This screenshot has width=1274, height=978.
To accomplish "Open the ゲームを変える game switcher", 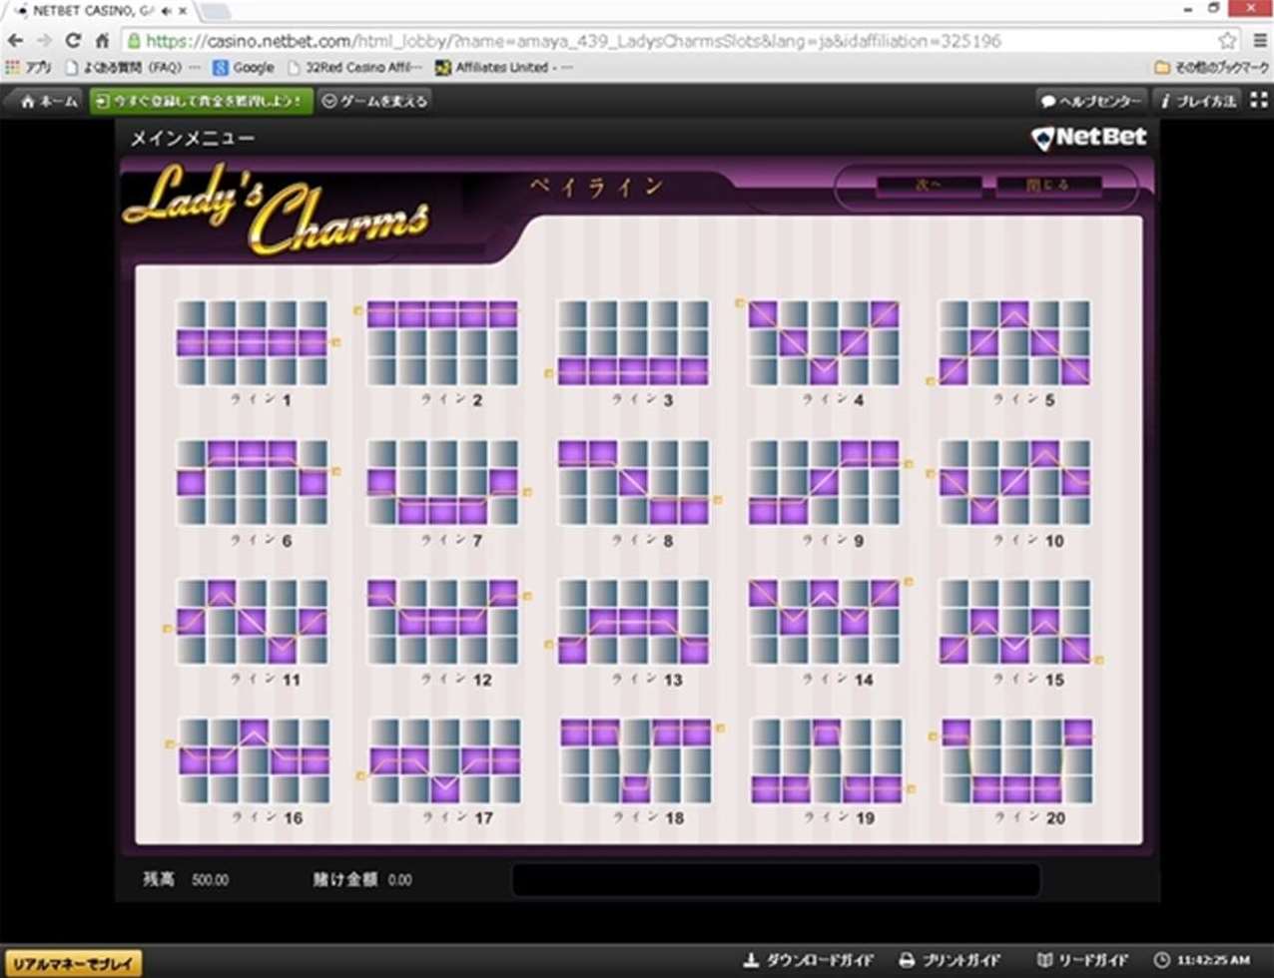I will [x=375, y=101].
